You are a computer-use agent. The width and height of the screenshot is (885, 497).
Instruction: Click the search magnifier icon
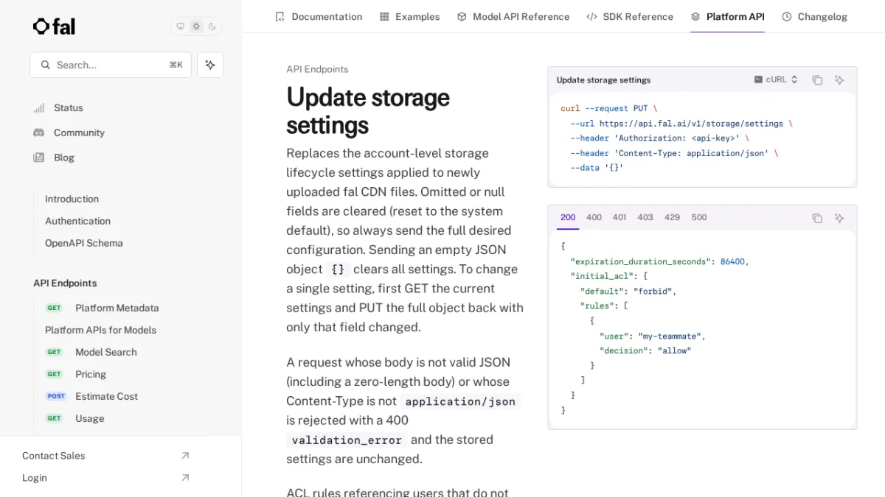(x=46, y=65)
